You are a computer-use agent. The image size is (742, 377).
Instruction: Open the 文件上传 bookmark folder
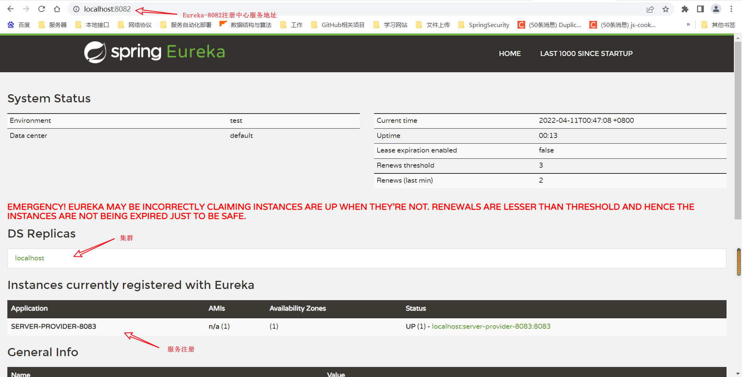coord(433,25)
